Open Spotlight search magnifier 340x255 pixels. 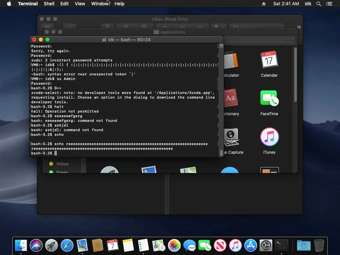(318, 4)
